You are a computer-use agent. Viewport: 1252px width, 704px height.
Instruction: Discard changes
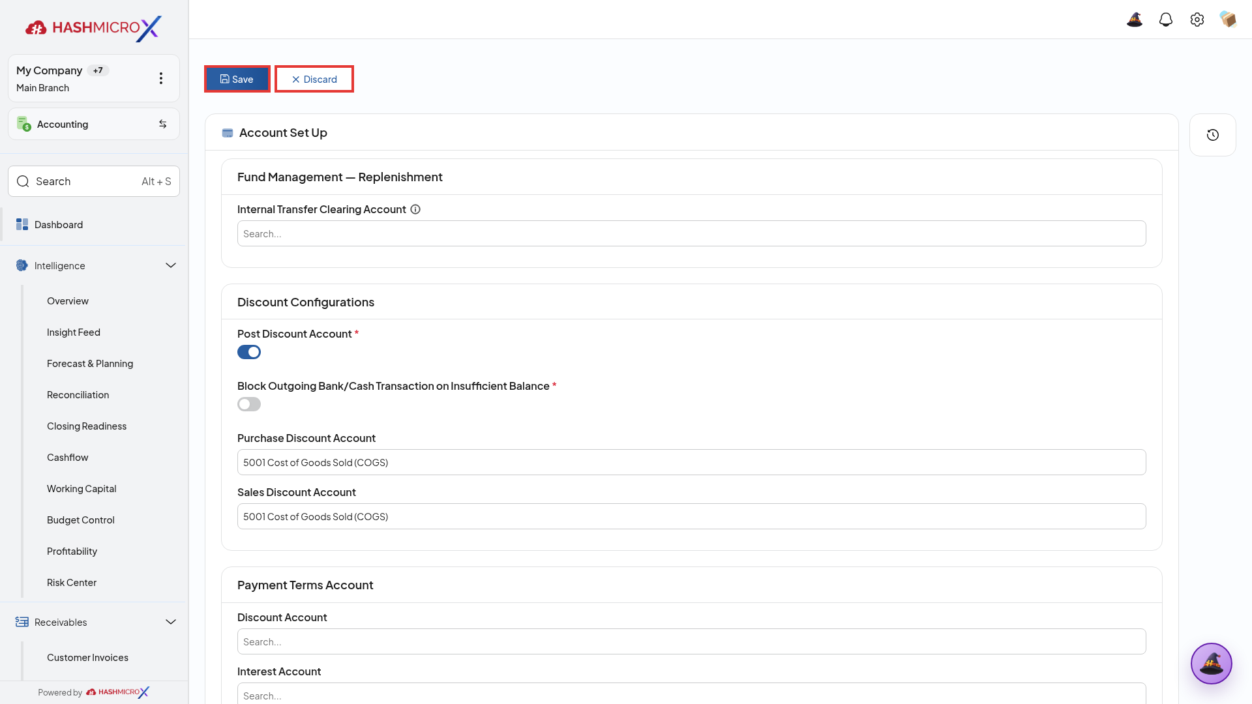314,79
